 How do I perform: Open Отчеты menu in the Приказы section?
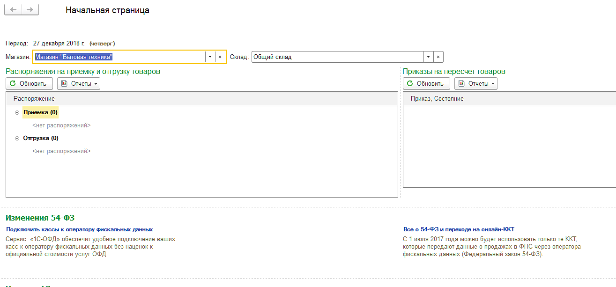click(476, 84)
